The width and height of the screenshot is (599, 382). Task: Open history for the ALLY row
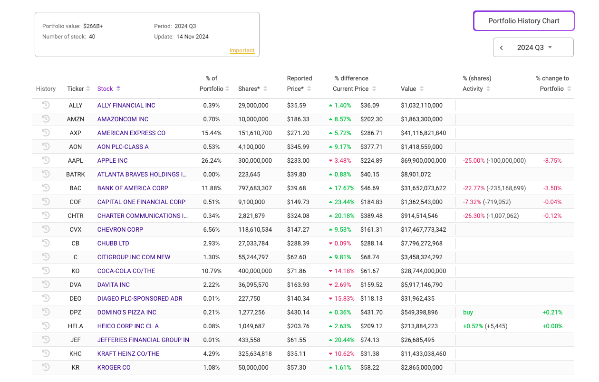[46, 105]
